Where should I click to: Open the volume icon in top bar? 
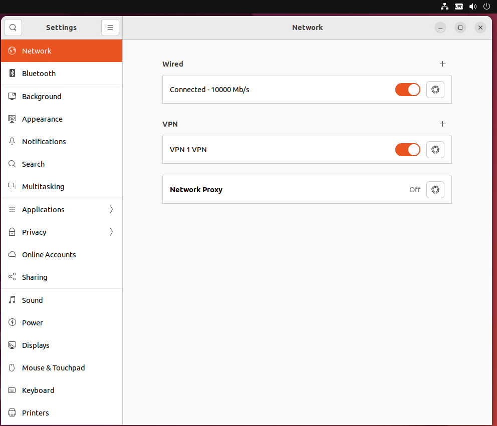point(473,7)
